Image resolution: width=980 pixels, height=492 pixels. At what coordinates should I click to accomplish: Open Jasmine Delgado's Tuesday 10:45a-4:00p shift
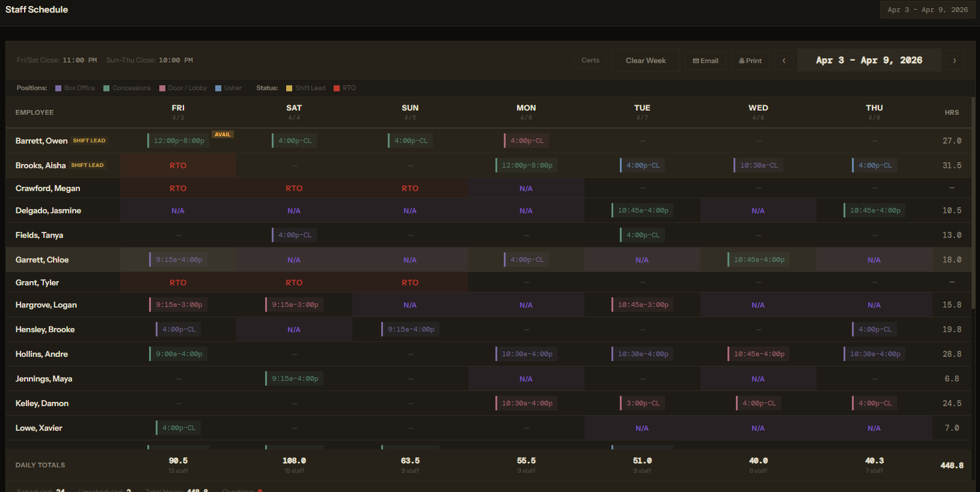coord(642,210)
